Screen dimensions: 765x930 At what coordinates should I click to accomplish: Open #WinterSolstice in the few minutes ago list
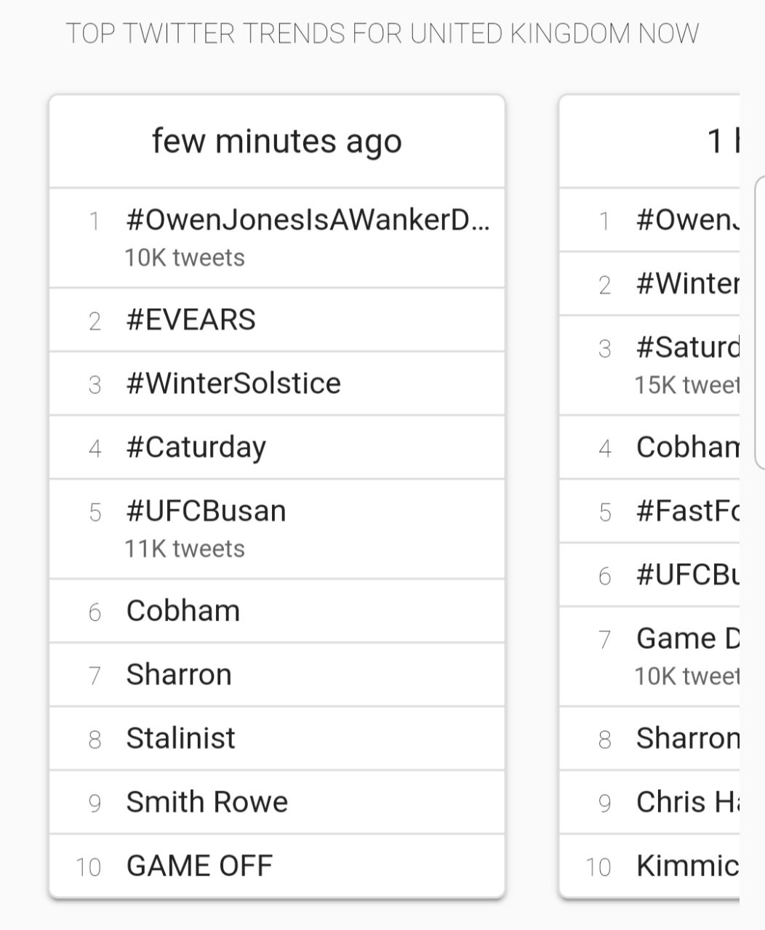233,384
